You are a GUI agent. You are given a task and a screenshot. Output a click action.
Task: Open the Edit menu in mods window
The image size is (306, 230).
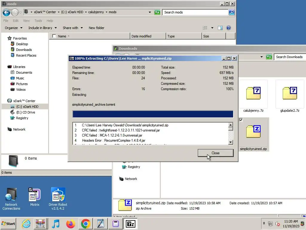16,21
